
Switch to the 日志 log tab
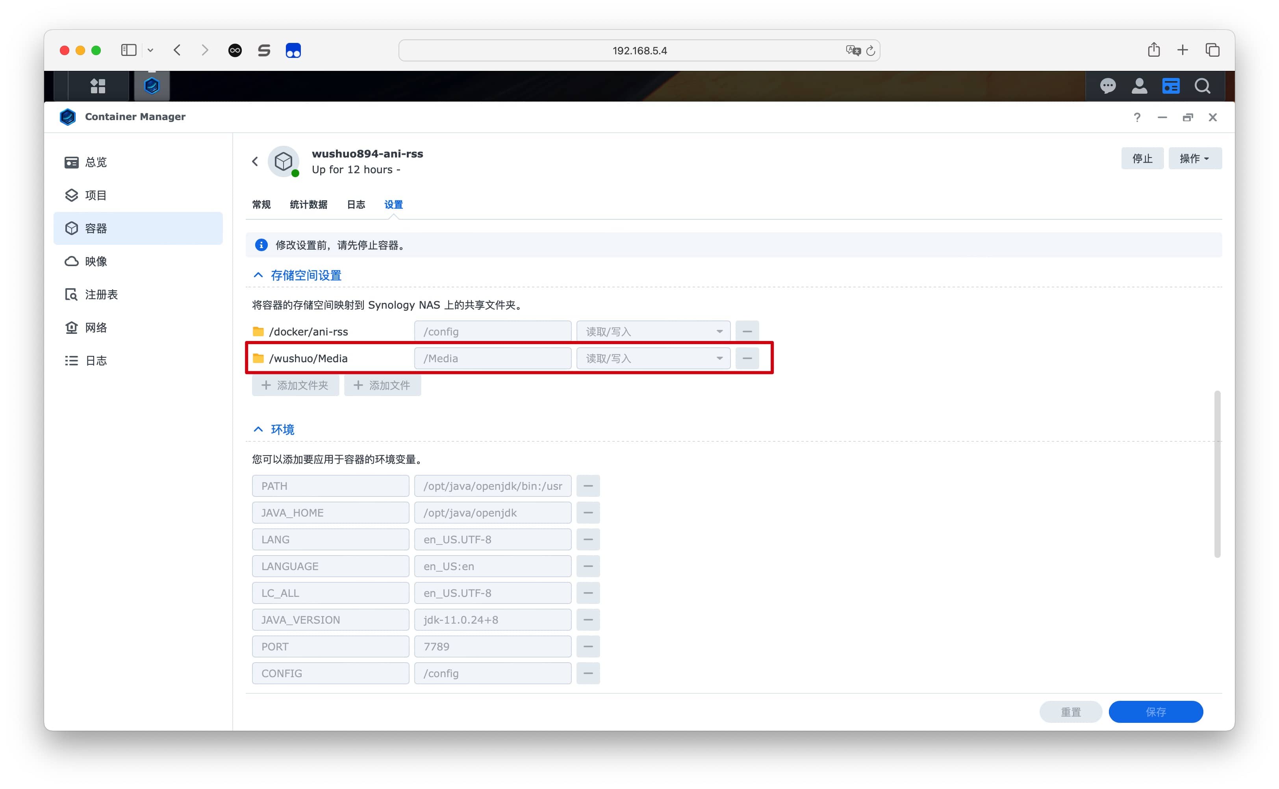356,205
